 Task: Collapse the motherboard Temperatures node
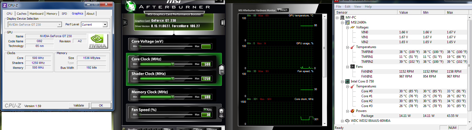pos(348,47)
